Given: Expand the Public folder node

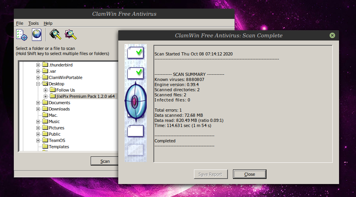Looking at the screenshot, I should [x=38, y=134].
